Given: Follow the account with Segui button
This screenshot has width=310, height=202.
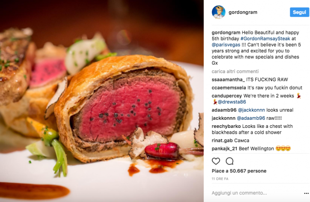Looking at the screenshot, I should coord(299,12).
